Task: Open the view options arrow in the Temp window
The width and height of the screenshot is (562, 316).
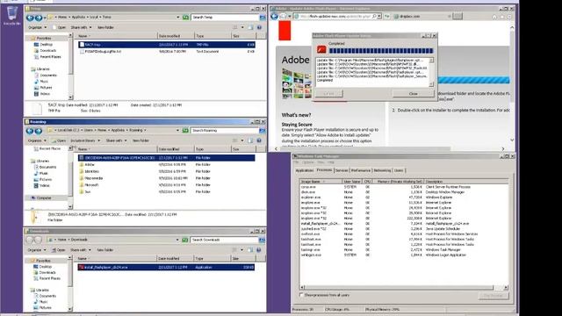Action: click(242, 27)
